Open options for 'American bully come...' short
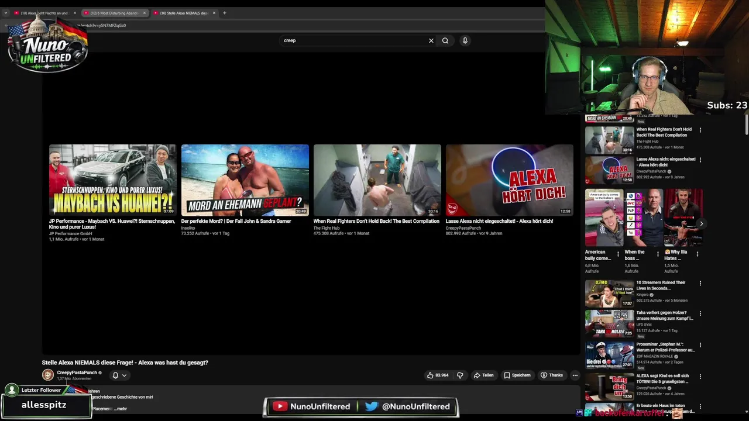This screenshot has height=421, width=749. [x=618, y=254]
